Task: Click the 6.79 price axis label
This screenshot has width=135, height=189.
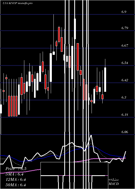Action: [125, 28]
